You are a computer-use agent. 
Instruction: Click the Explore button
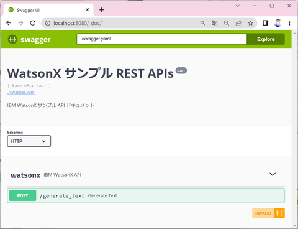pyautogui.click(x=266, y=39)
